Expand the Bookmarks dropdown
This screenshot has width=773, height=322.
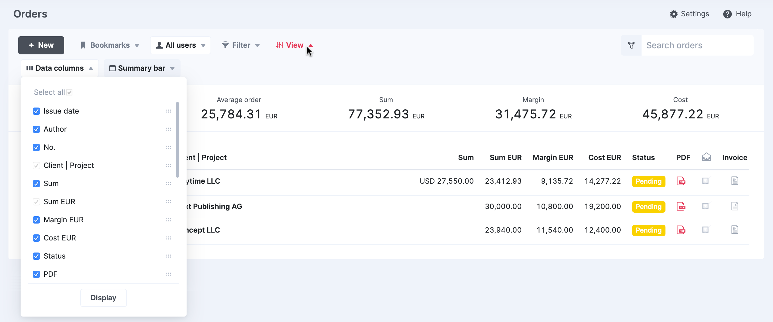click(x=110, y=45)
